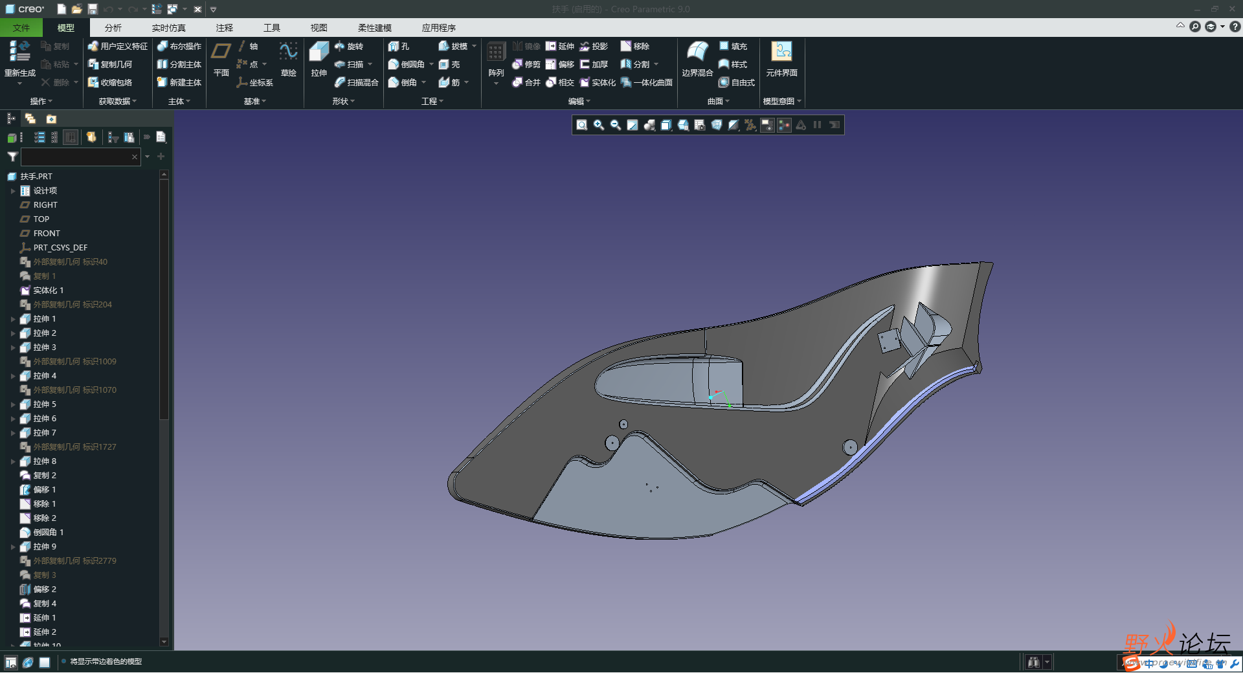
Task: Click the tree filter funnel icon
Action: point(12,157)
